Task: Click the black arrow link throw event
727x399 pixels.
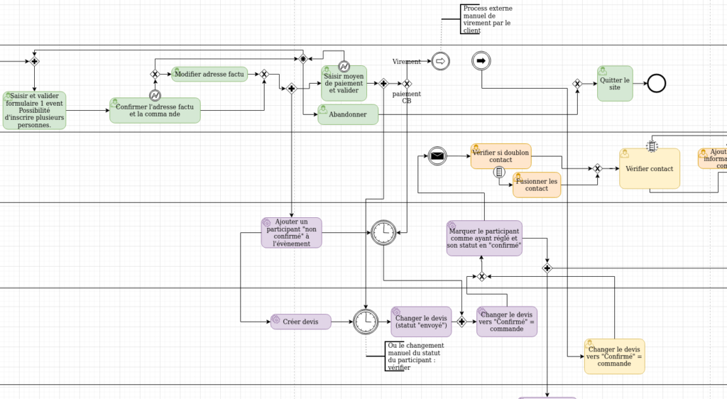Action: pos(481,61)
